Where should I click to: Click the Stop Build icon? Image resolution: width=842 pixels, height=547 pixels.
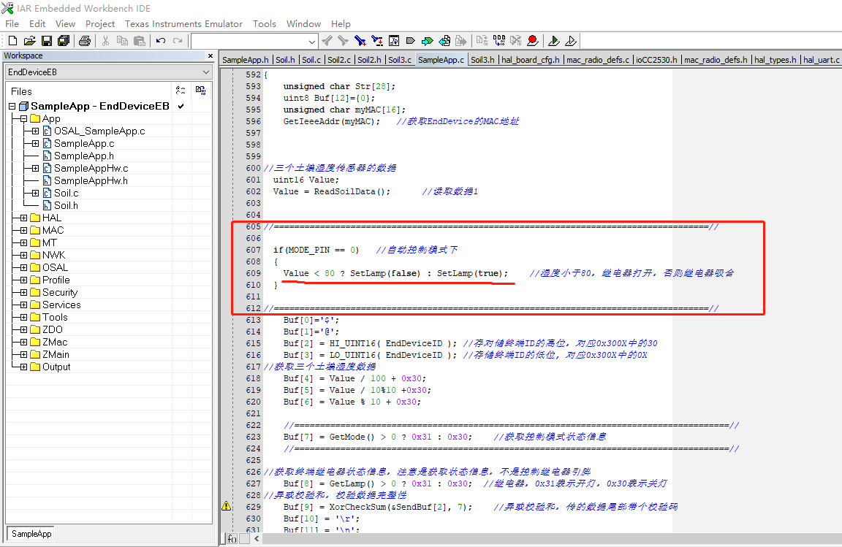[x=516, y=41]
